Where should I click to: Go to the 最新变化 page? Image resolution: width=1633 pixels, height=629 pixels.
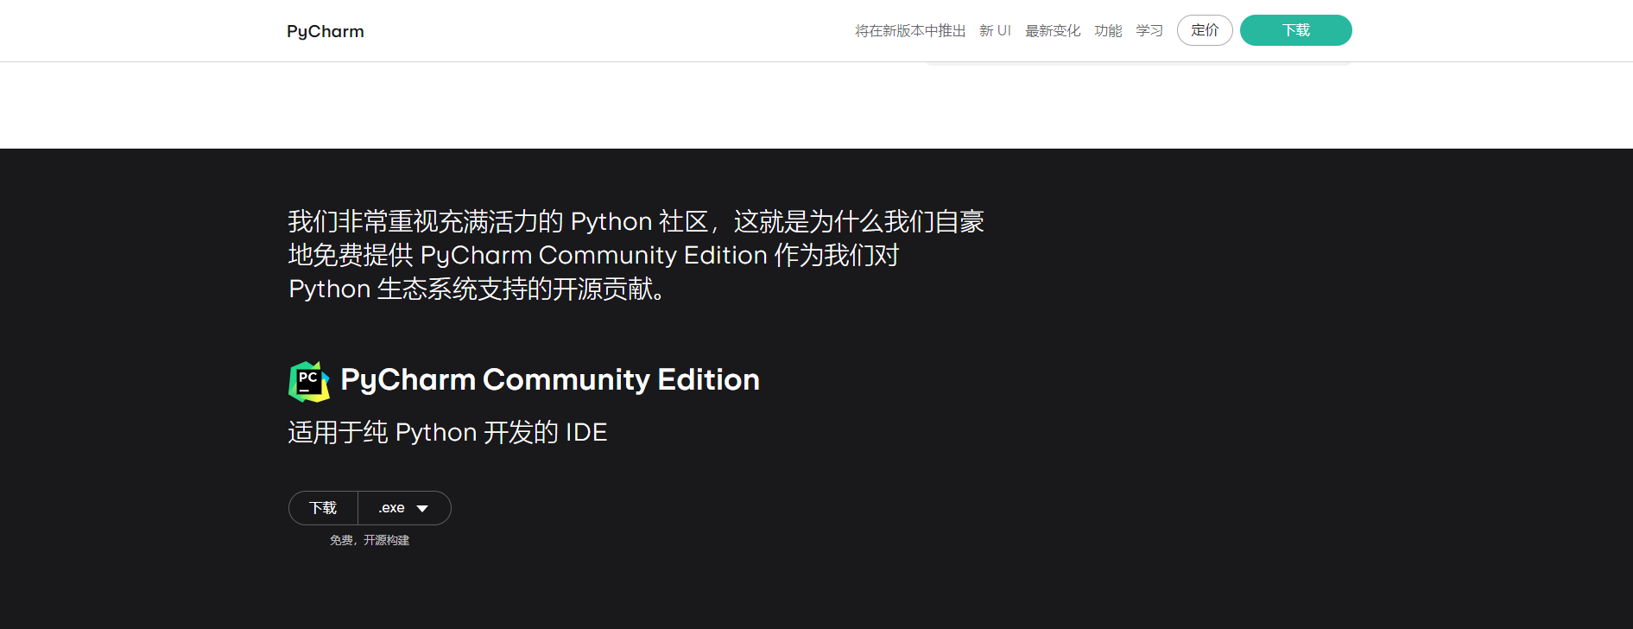coord(1053,30)
